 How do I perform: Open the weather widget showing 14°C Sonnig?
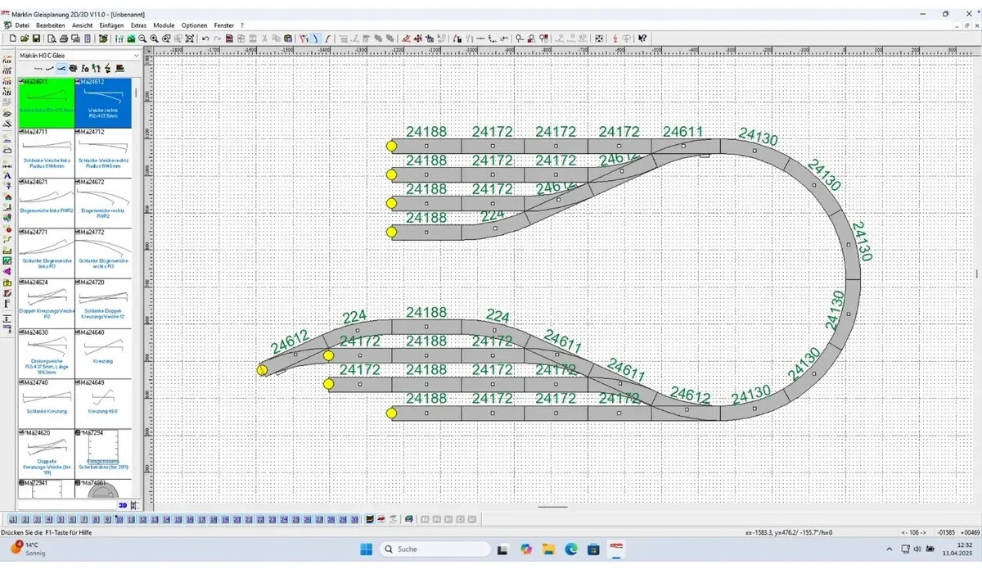click(27, 549)
